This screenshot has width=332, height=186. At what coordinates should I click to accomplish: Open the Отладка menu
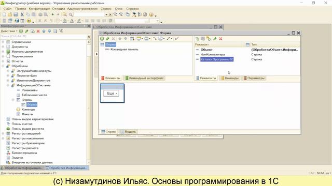pyautogui.click(x=59, y=9)
